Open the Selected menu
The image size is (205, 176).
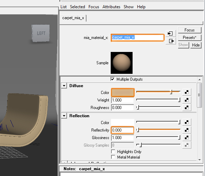78,7
